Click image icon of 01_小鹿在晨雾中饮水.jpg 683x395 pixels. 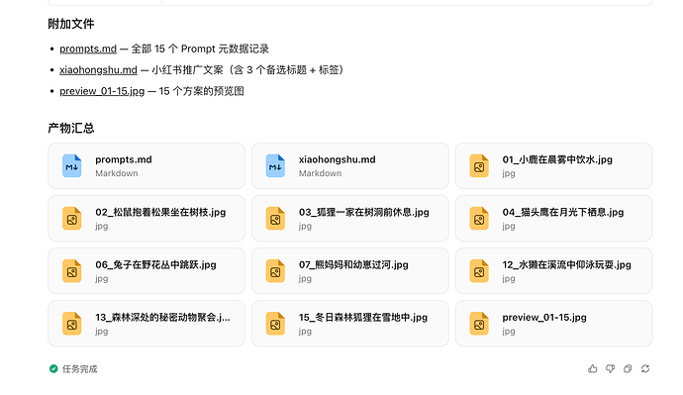point(479,166)
